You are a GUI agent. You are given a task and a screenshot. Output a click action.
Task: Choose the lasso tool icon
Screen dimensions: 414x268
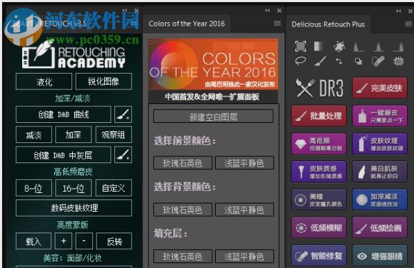click(x=300, y=61)
